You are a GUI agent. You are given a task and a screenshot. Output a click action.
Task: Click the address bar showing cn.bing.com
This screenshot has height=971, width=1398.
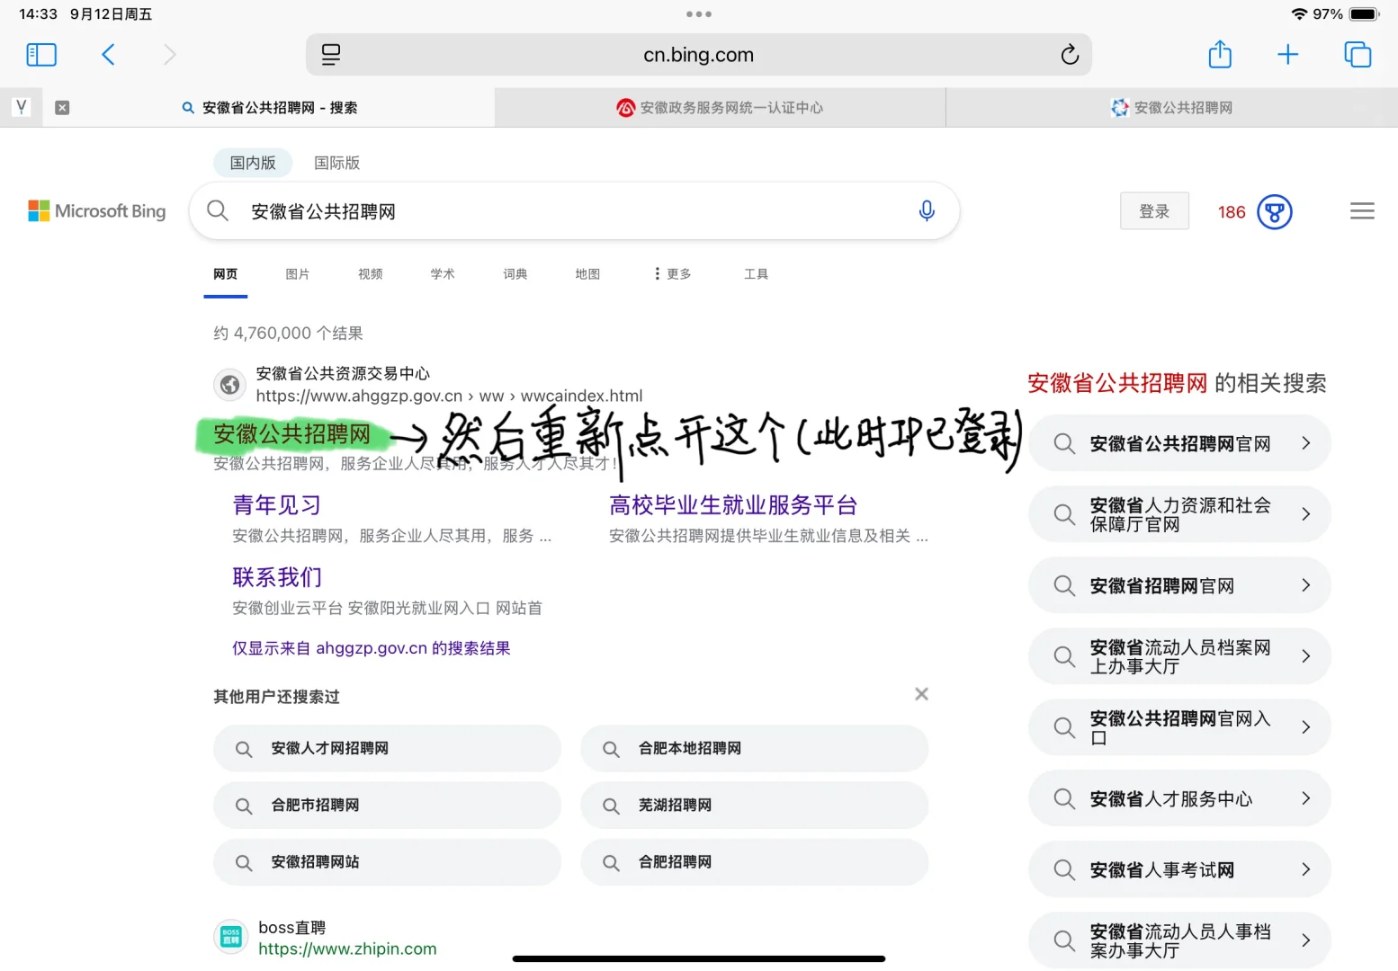tap(699, 55)
